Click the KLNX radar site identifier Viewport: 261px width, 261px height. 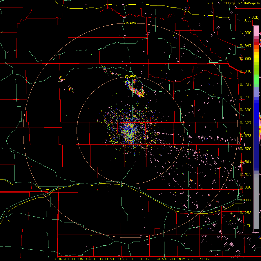coord(162,259)
